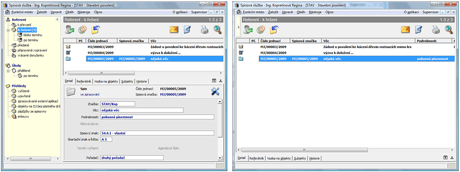Click the magnifier search icon in right window toolbar
This screenshot has height=172, width=460.
point(449,29)
